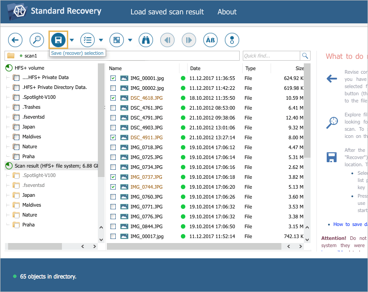Click the How to save link
Image resolution: width=368 pixels, height=292 pixels.
pyautogui.click(x=350, y=224)
